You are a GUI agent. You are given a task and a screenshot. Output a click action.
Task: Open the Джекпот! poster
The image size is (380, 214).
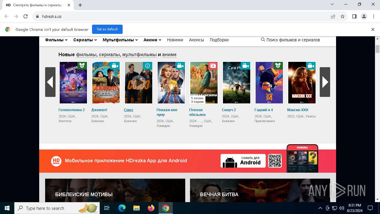click(x=106, y=83)
